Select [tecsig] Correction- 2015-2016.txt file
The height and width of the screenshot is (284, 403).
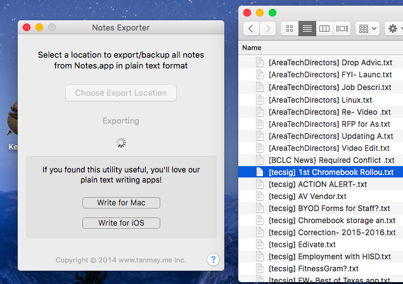click(321, 233)
